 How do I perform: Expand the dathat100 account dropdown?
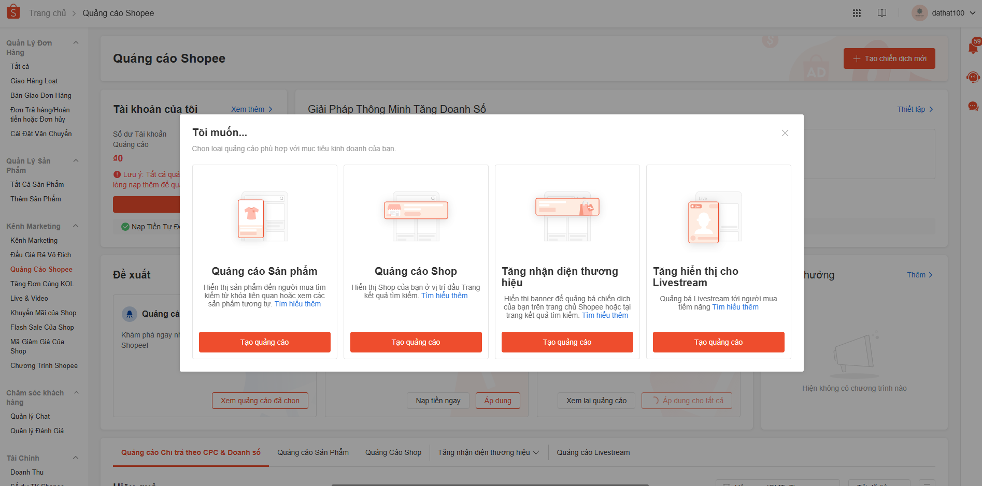coord(973,13)
